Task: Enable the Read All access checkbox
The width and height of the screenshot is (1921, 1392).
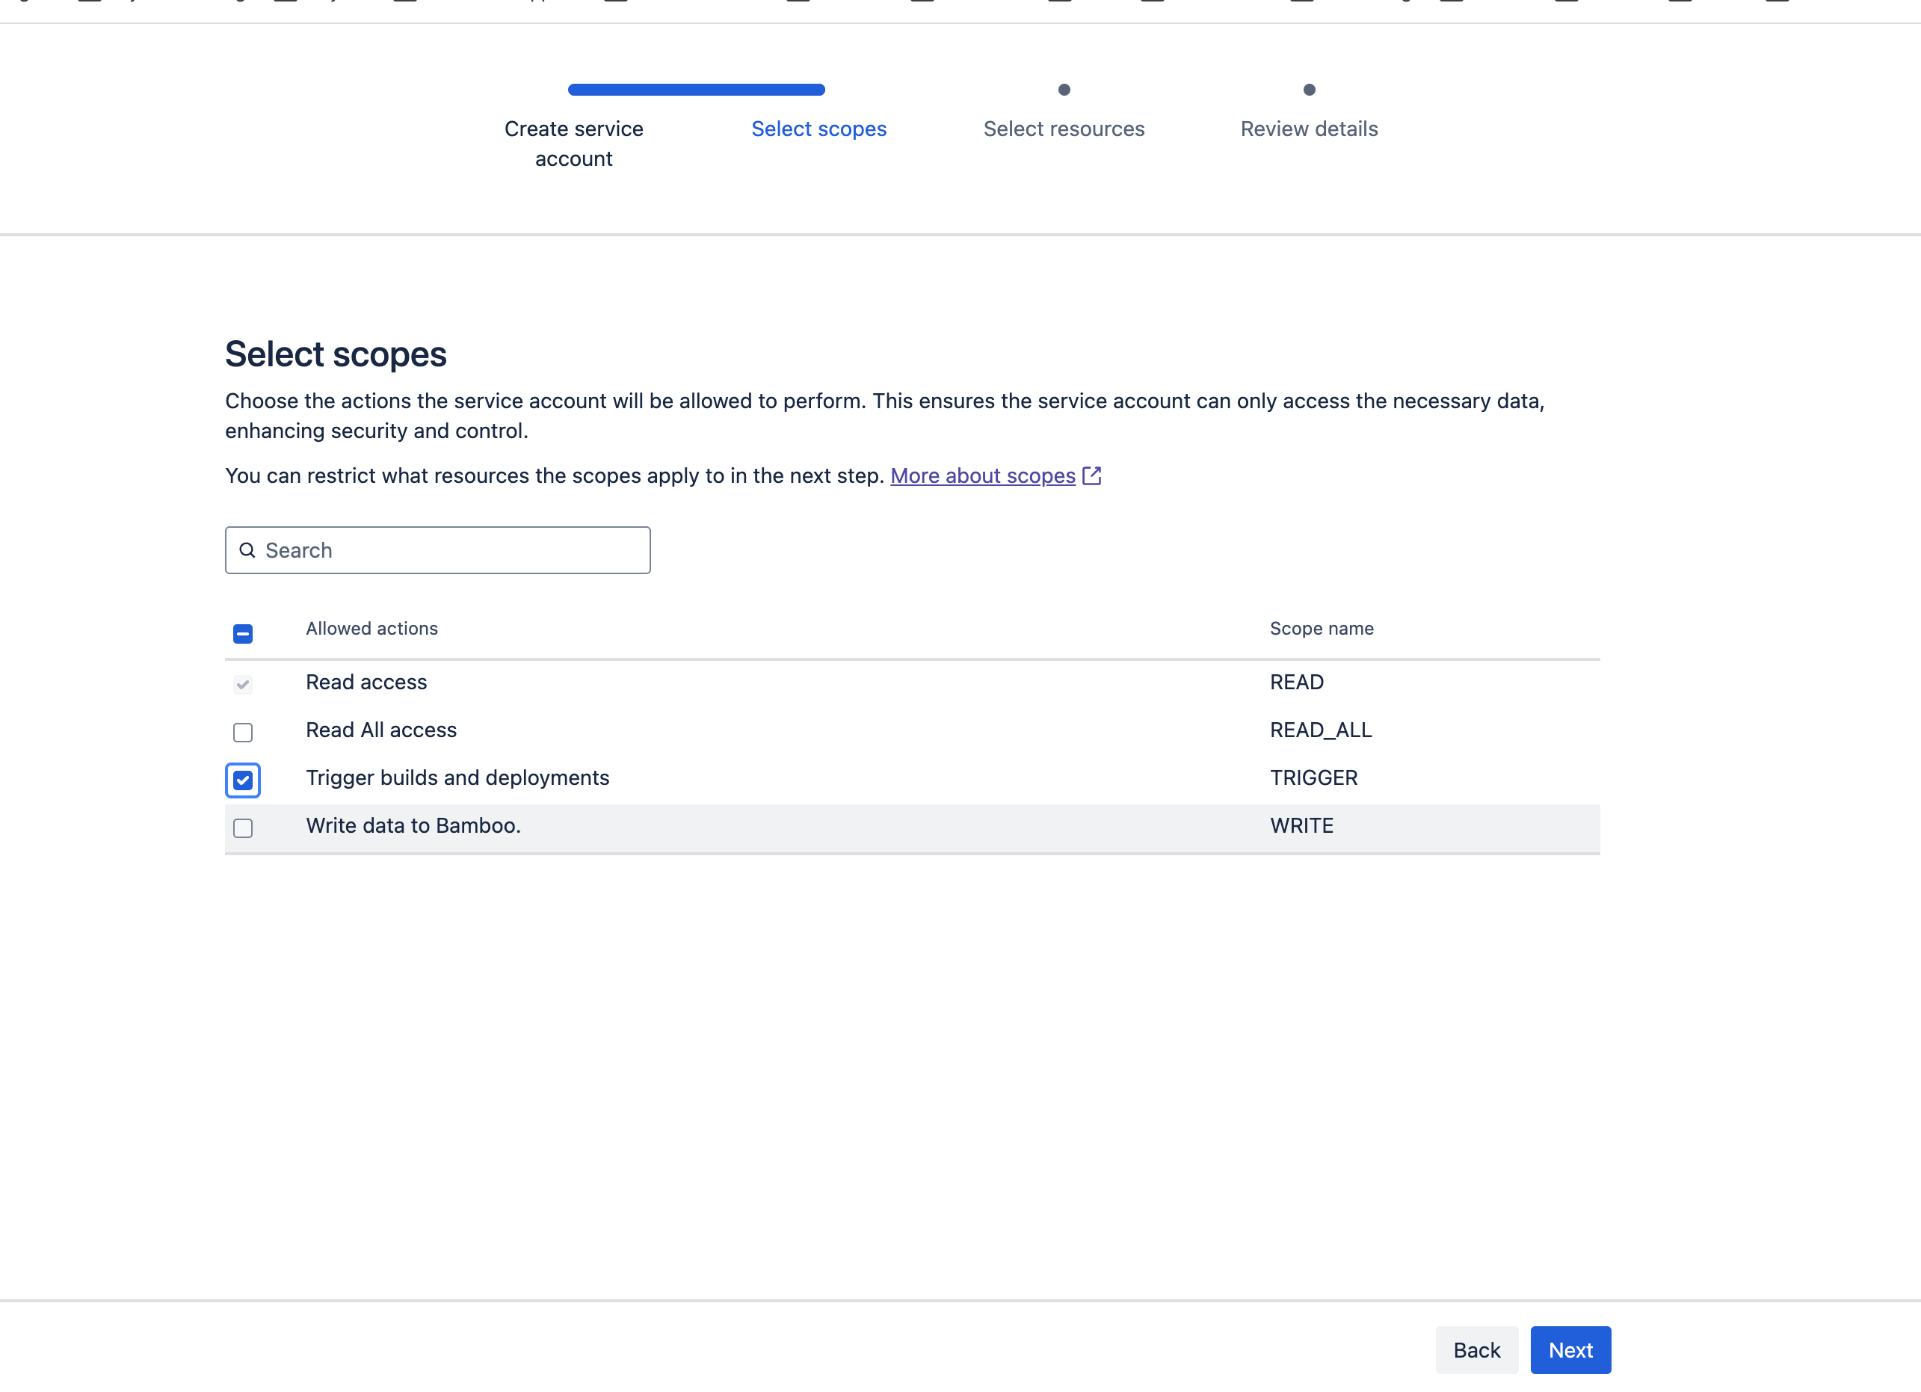Action: (242, 732)
